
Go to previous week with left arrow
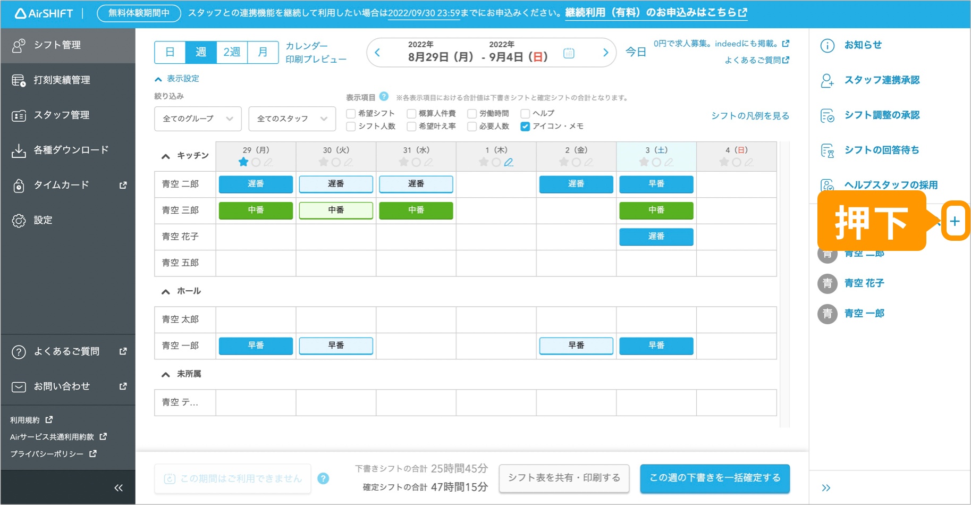[378, 53]
